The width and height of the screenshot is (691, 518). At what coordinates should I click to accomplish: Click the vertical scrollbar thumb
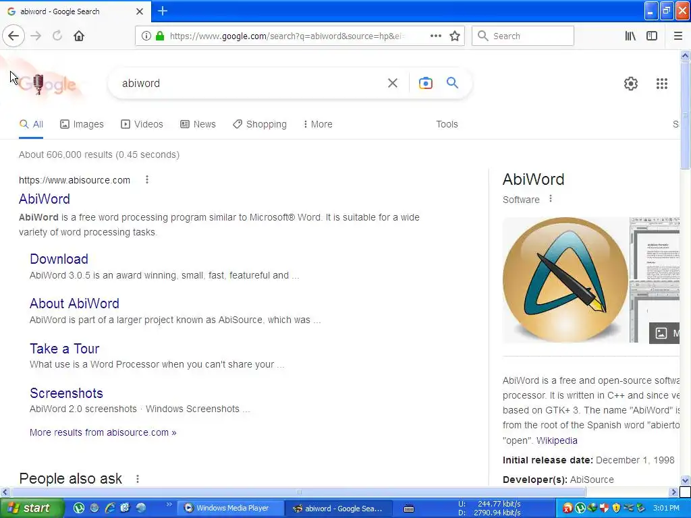(685, 115)
